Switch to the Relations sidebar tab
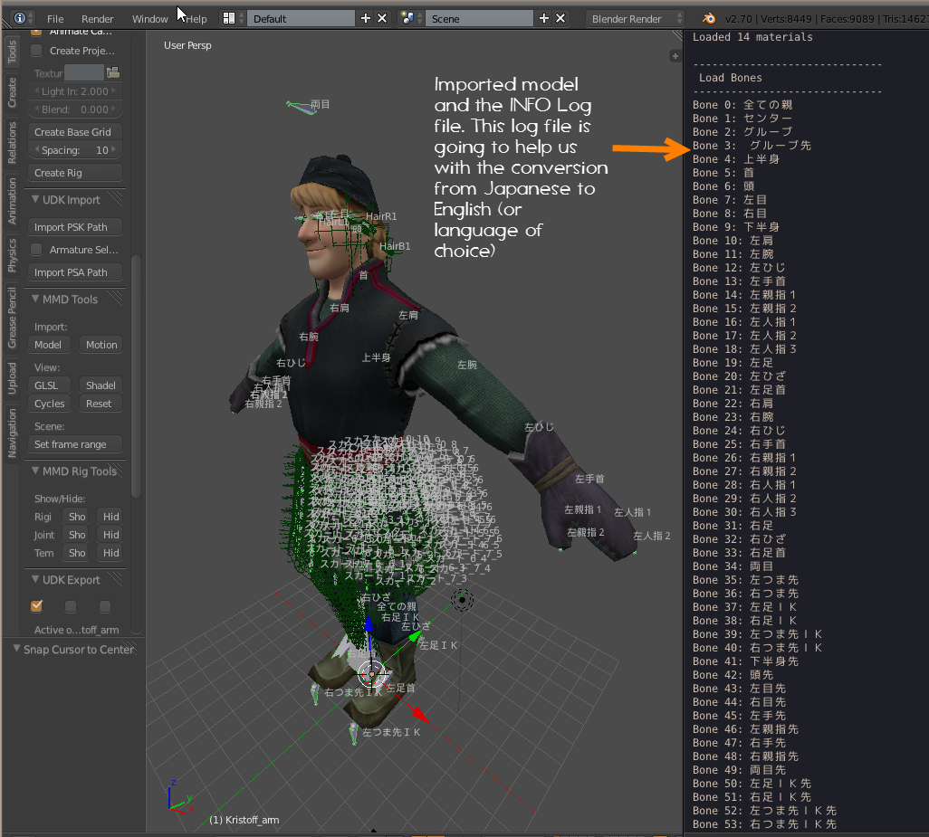This screenshot has width=929, height=837. coord(11,143)
